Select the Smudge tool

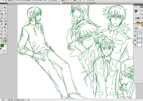(2, 27)
